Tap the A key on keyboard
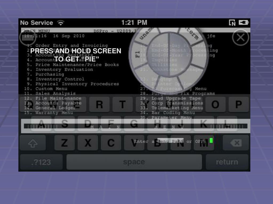Image resolution: width=273 pixels, height=204 pixels. (41, 124)
